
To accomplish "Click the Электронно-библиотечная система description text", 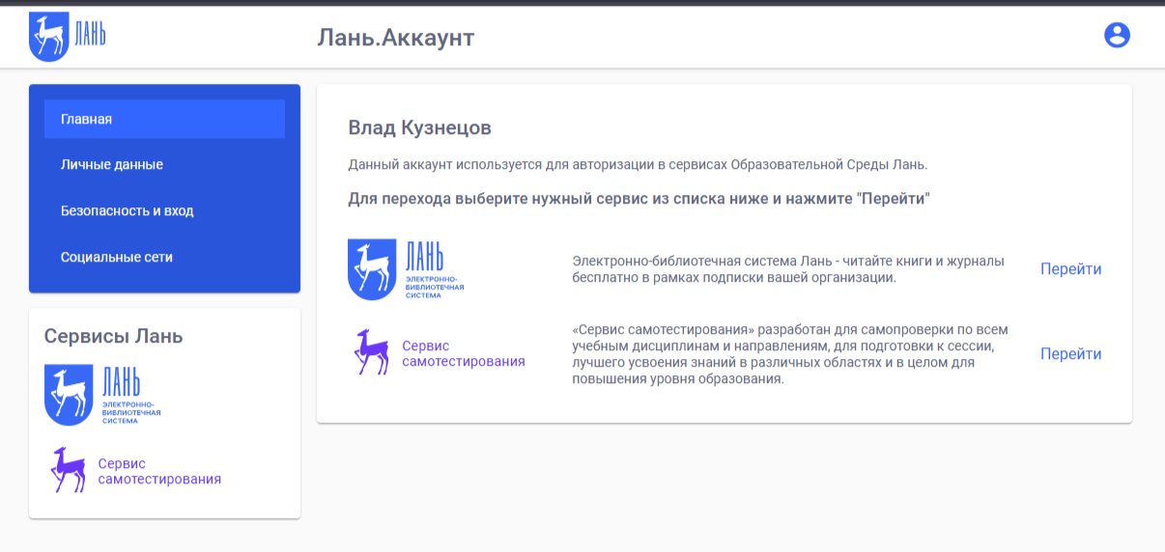I will tap(788, 269).
